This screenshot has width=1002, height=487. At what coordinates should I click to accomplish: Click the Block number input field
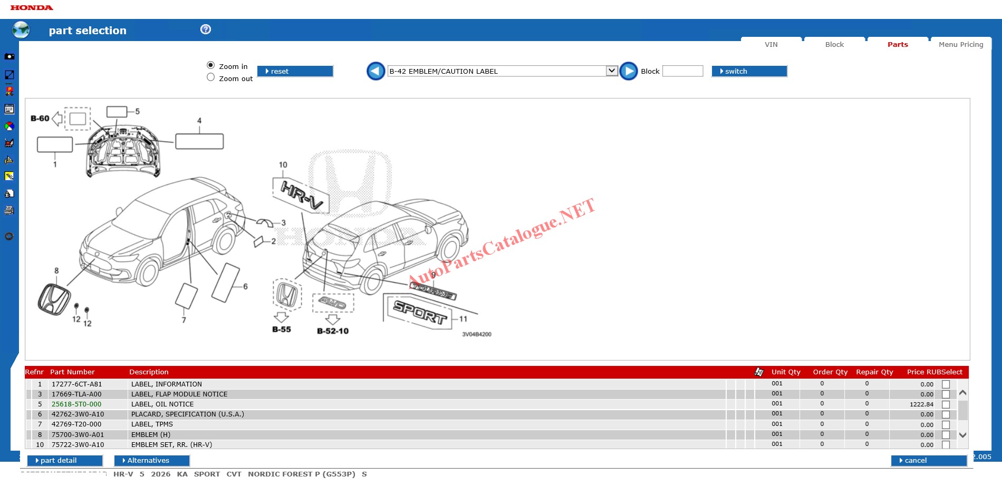click(x=682, y=71)
